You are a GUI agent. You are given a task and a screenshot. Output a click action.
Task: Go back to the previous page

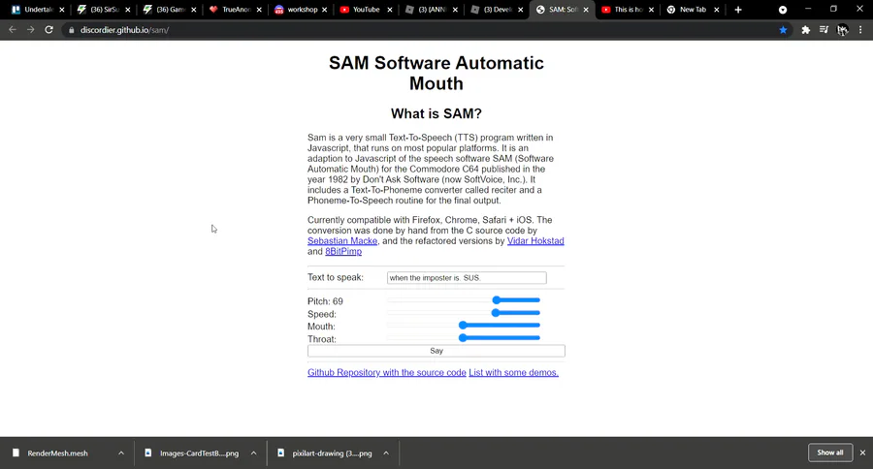tap(13, 30)
